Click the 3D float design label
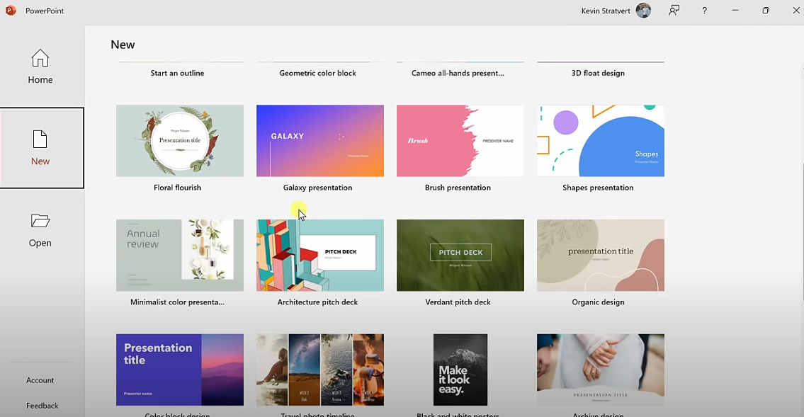804x417 pixels. pos(598,73)
